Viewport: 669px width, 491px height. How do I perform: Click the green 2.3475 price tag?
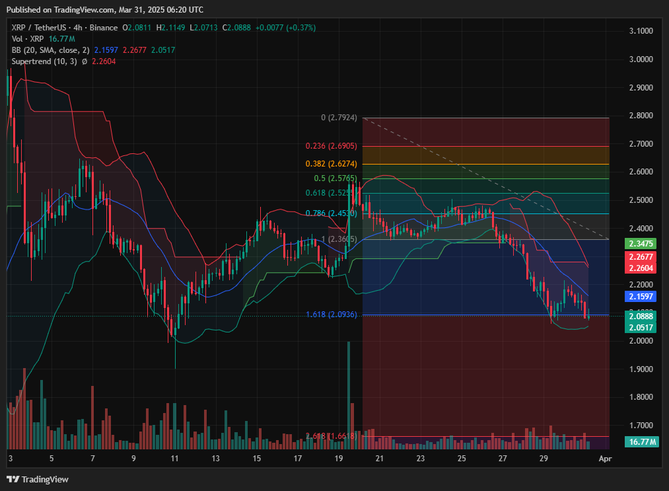[x=642, y=244]
